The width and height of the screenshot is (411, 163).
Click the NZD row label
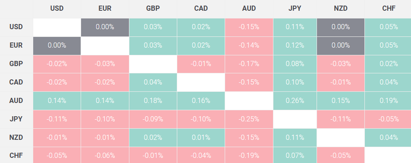coord(16,137)
